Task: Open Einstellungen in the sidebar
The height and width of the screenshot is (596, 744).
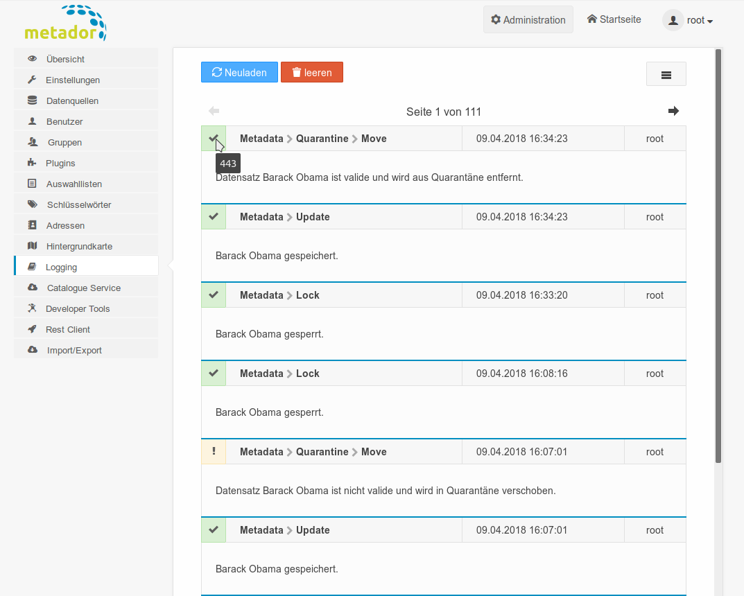Action: pos(87,80)
